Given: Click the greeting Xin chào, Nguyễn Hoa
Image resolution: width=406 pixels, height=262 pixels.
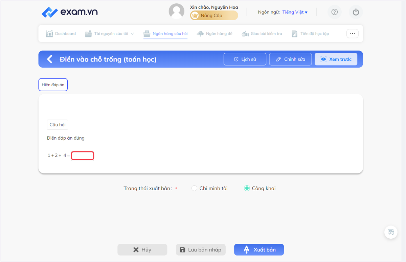Looking at the screenshot, I should 214,7.
